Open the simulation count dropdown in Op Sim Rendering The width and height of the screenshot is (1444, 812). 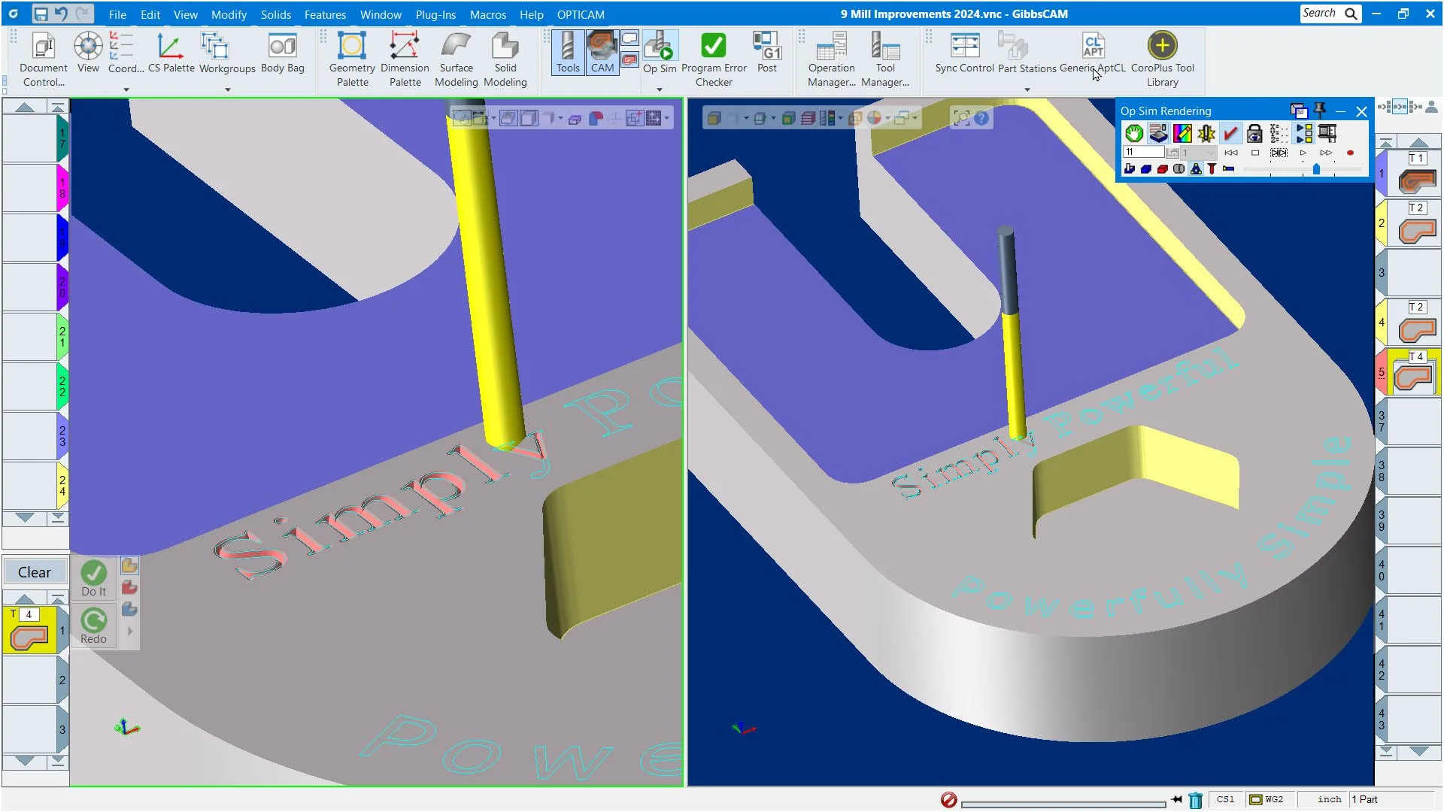click(1209, 153)
